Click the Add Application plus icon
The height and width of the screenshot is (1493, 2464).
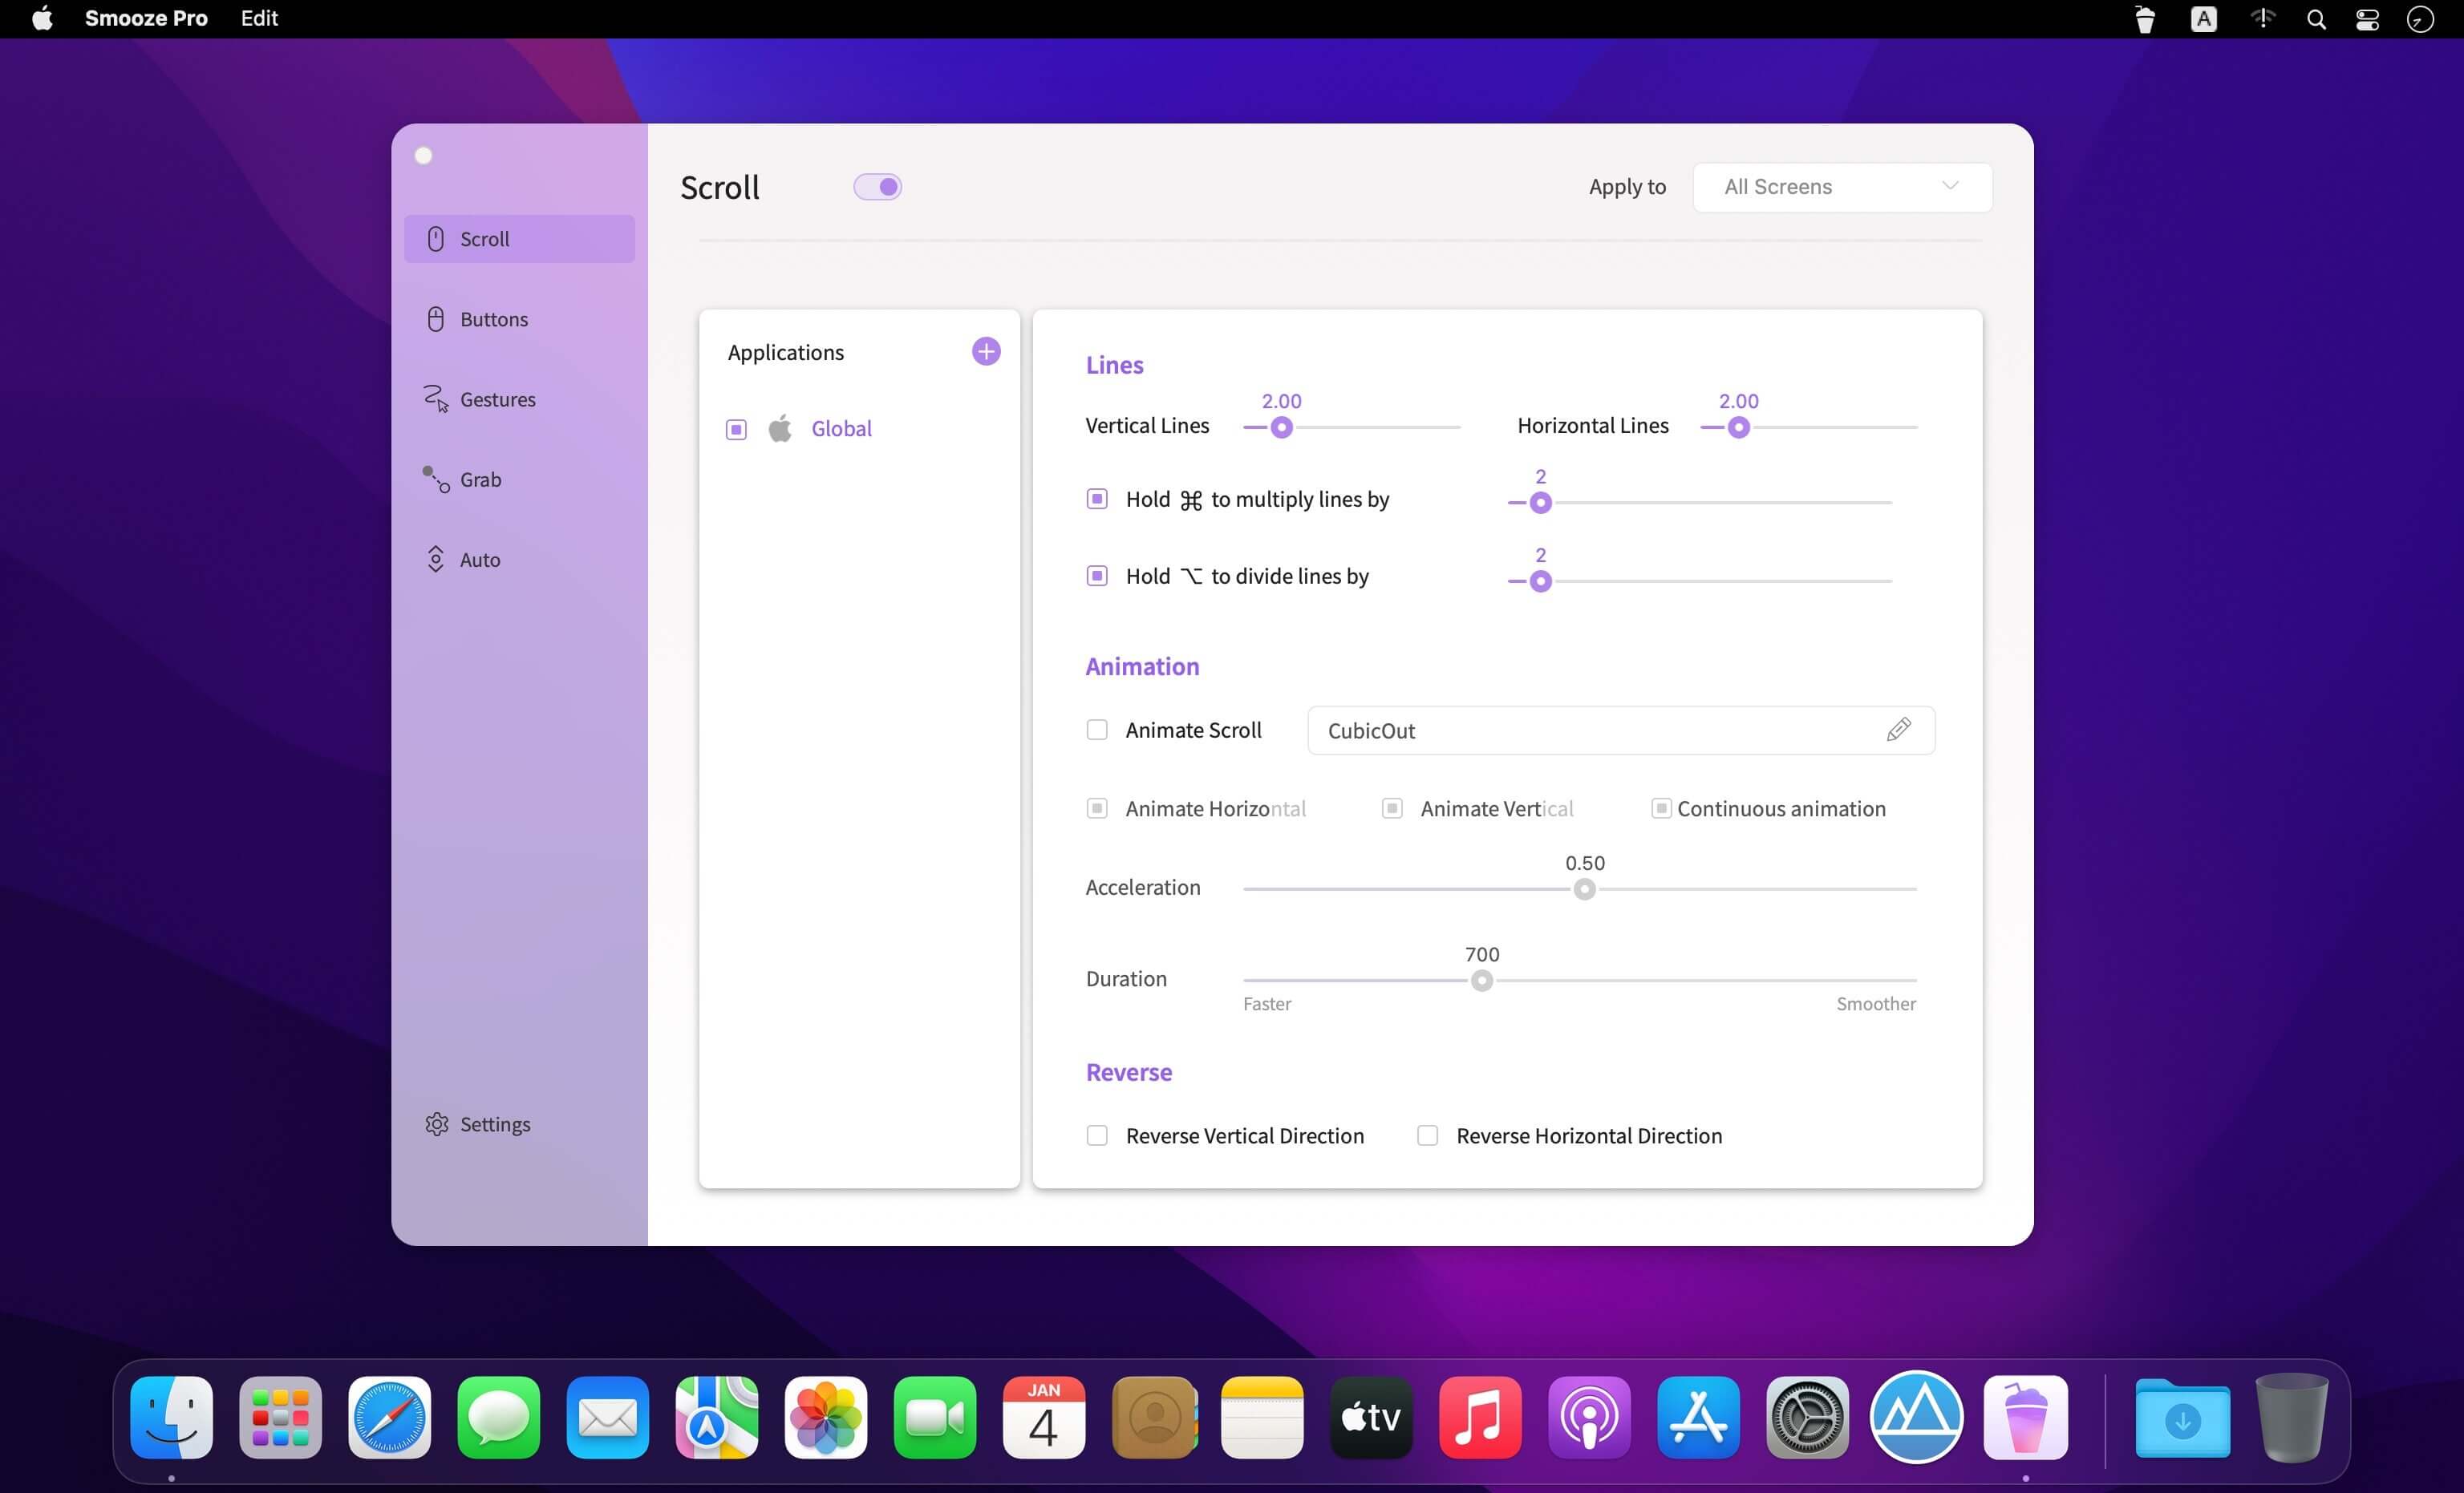coord(986,350)
